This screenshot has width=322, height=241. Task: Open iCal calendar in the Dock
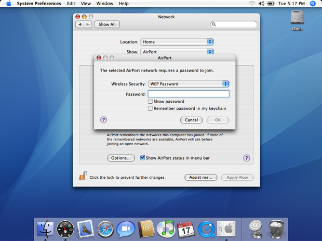pyautogui.click(x=186, y=229)
